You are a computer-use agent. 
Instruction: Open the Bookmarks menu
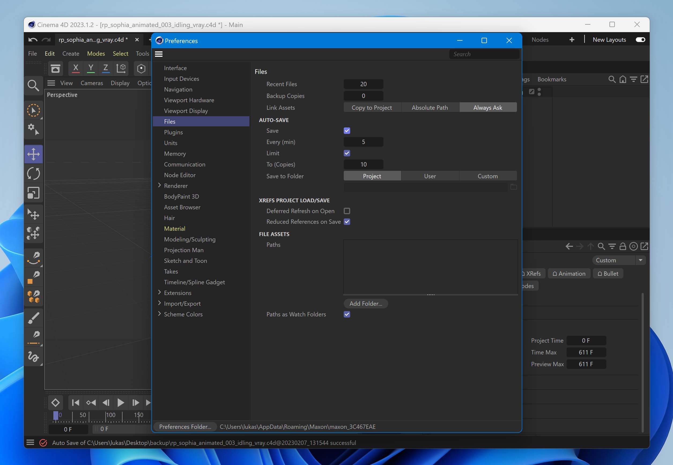[552, 79]
